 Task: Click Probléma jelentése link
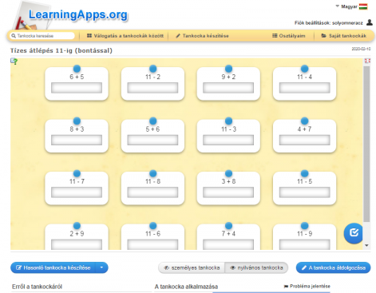pyautogui.click(x=307, y=287)
